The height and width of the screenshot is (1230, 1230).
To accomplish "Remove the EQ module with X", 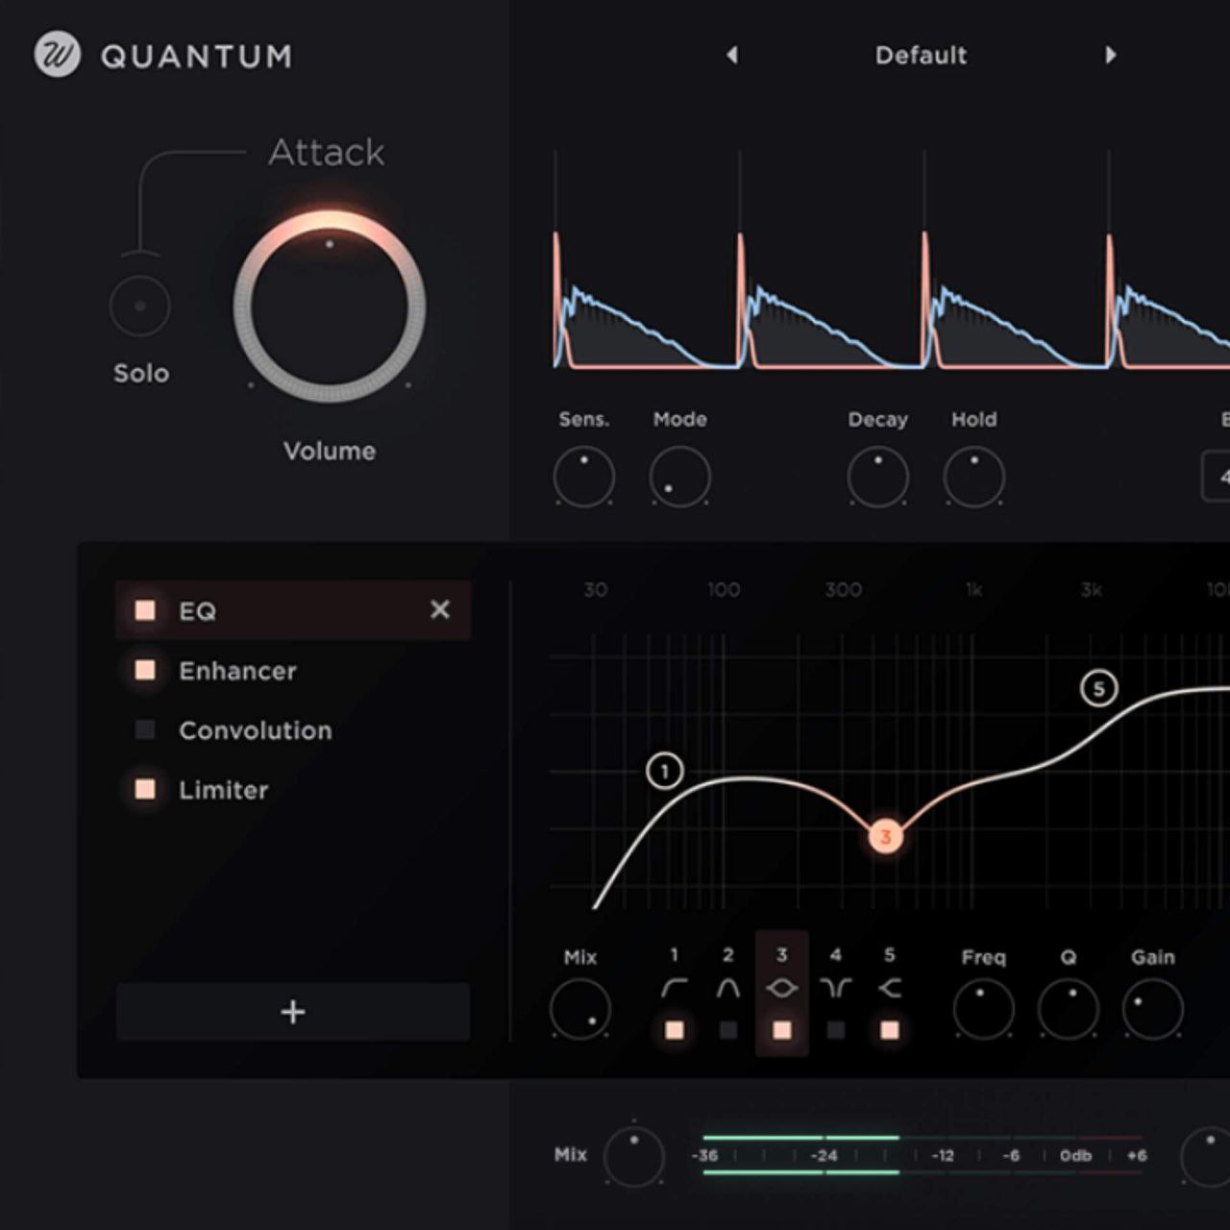I will point(440,609).
